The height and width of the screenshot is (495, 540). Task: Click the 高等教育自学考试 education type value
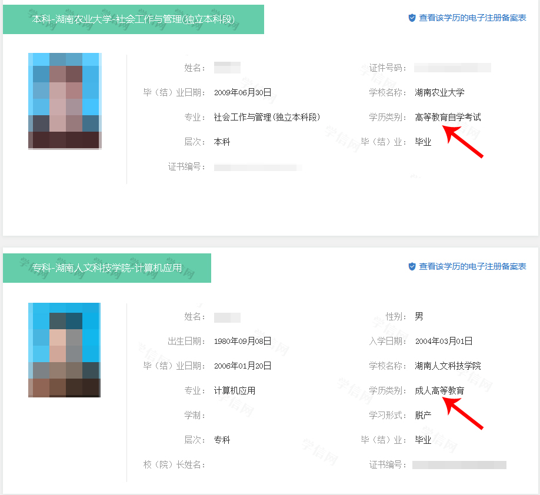point(448,118)
